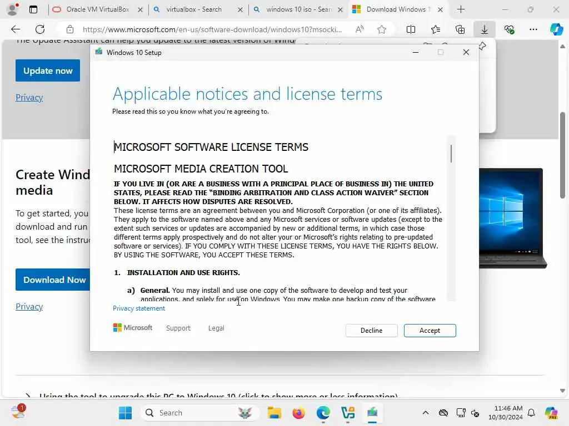This screenshot has width=569, height=426.
Task: Open Edge Settings and more menu
Action: (533, 29)
